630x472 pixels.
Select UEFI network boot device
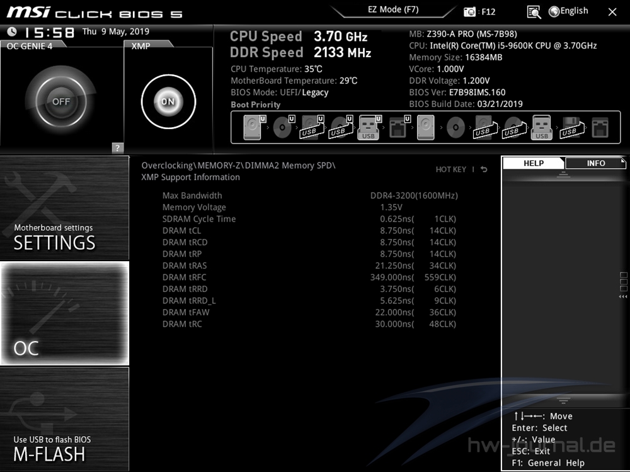click(x=399, y=127)
